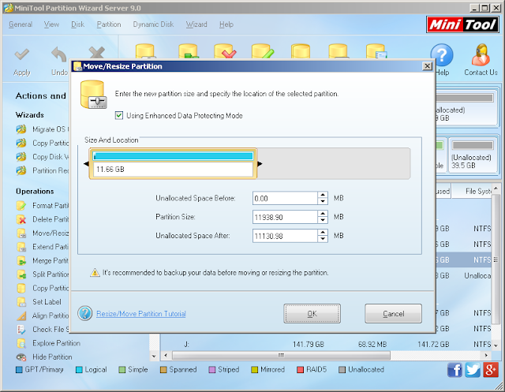Screen dimensions: 505x392
Task: Close the Move/Resize Partition dialog
Action: [427, 66]
